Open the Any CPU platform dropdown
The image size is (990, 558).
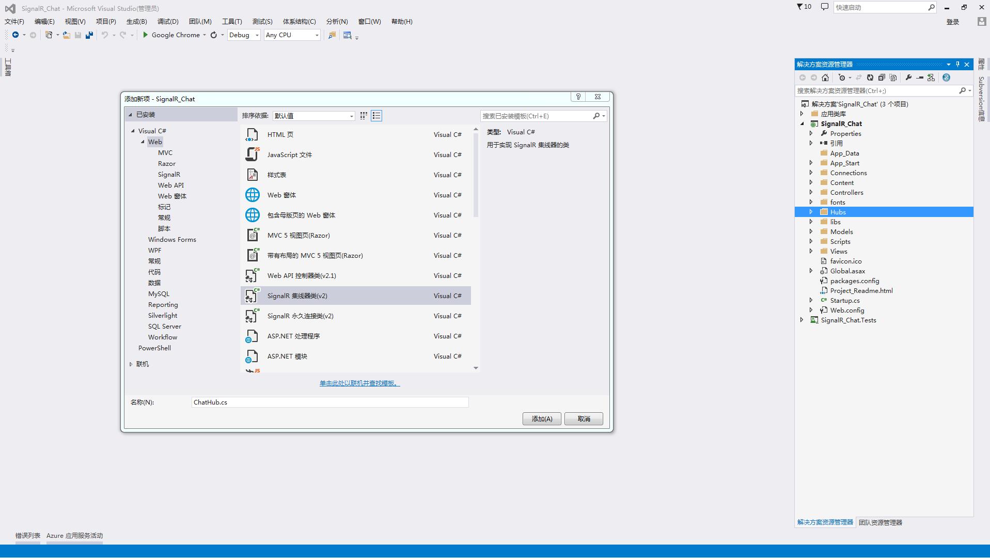pos(292,35)
